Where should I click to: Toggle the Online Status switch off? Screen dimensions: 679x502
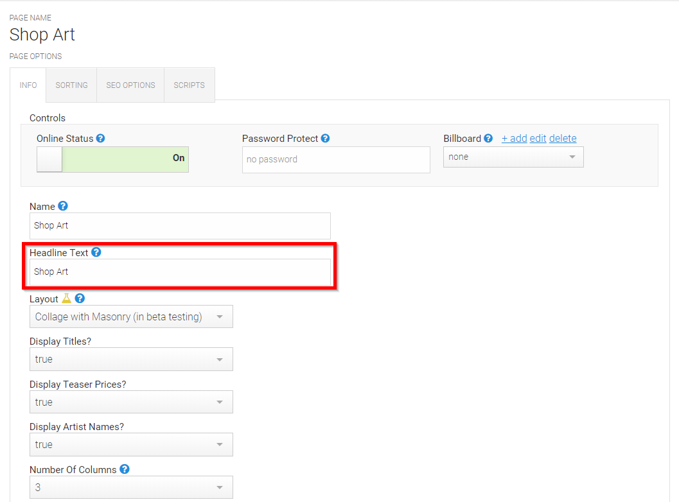(x=112, y=159)
